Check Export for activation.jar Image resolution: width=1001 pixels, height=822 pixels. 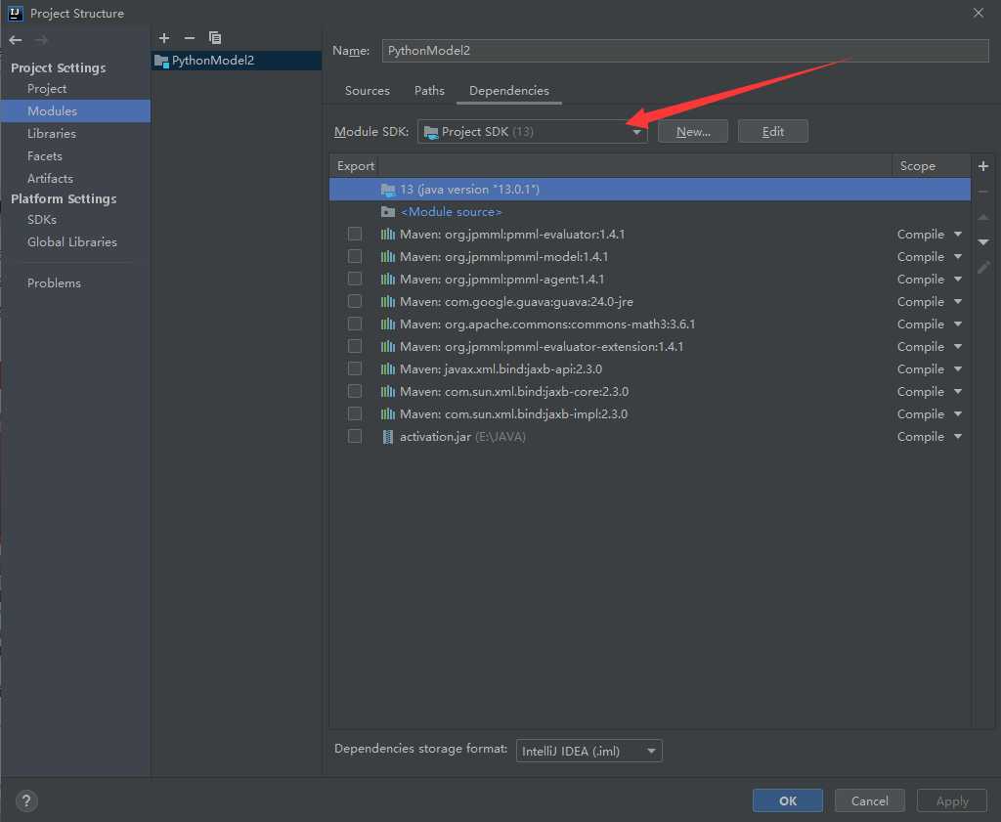click(354, 437)
